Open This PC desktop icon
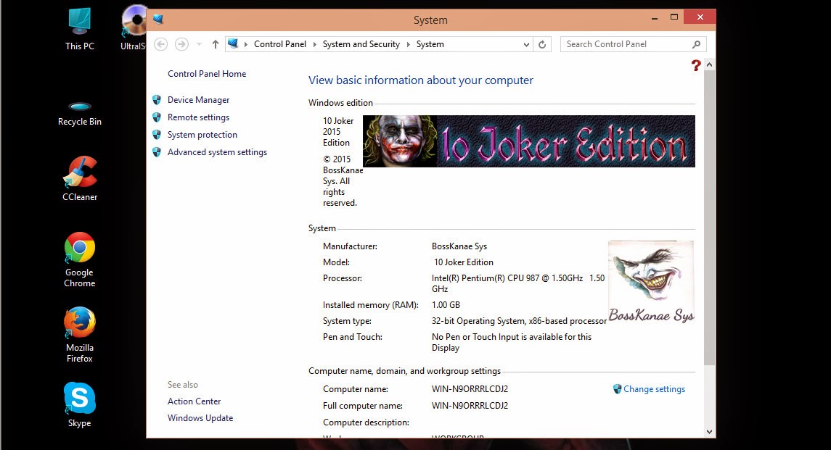The image size is (831, 450). point(80,30)
